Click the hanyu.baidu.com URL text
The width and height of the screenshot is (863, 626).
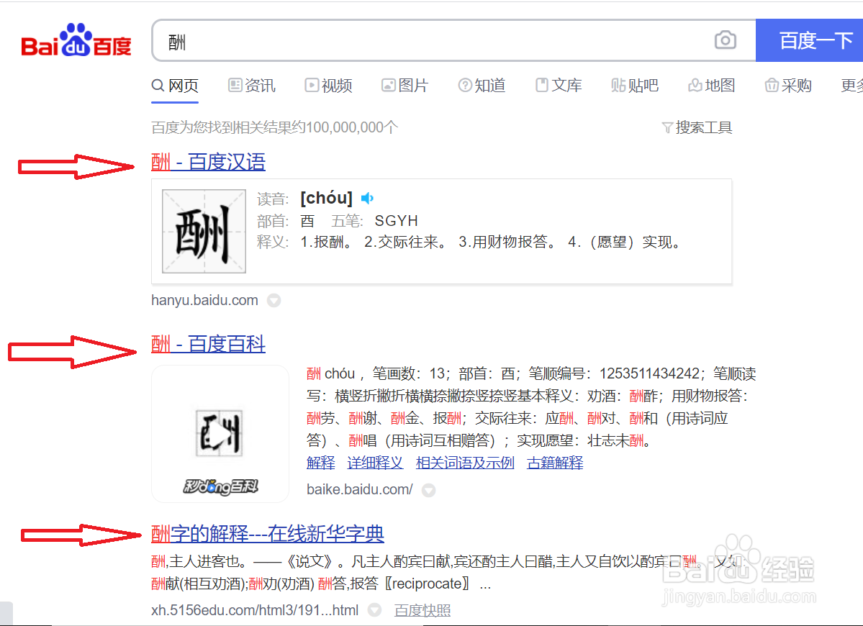pyautogui.click(x=204, y=300)
